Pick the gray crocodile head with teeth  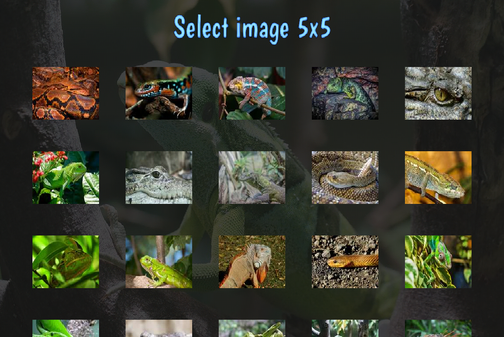[x=159, y=177]
